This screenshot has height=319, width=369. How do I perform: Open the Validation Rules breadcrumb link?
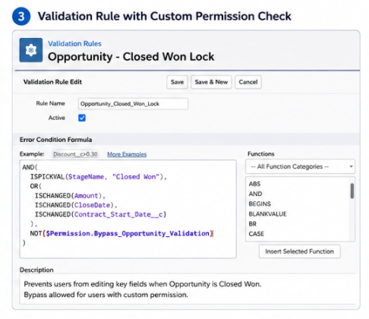(x=74, y=43)
